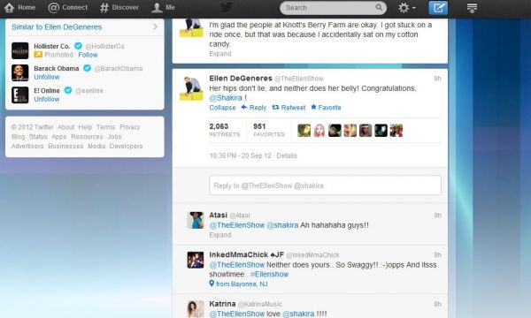The image size is (531, 318).
Task: Click E! Online verified badge
Action: pos(68,90)
